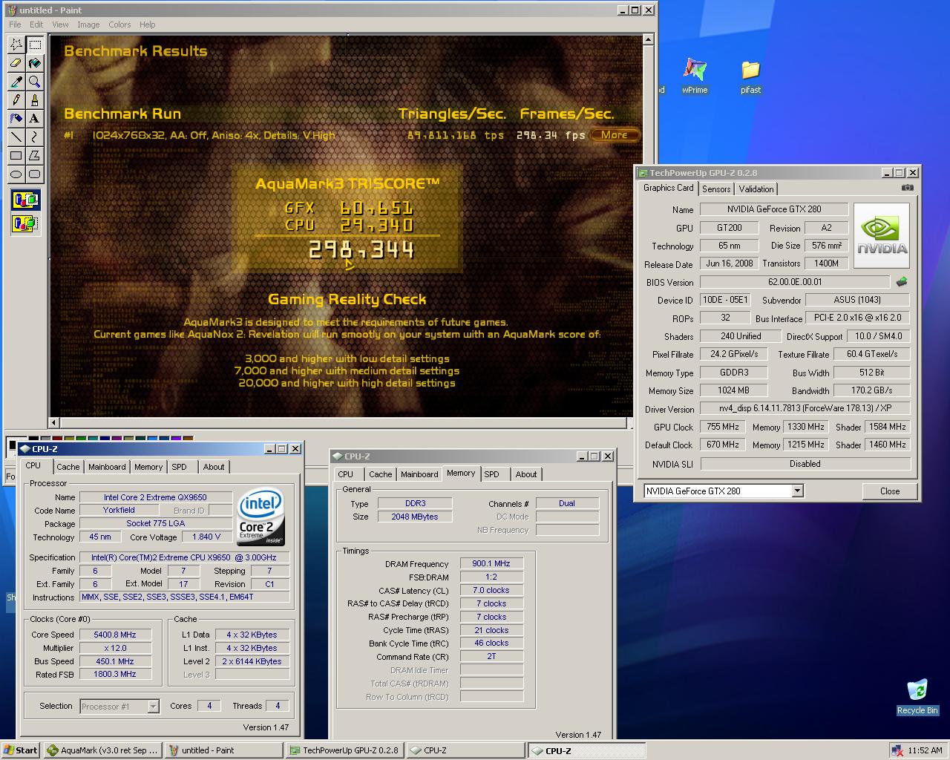Viewport: 950px width, 760px height.
Task: Enable transparent selection mode in Paint
Action: 25,223
